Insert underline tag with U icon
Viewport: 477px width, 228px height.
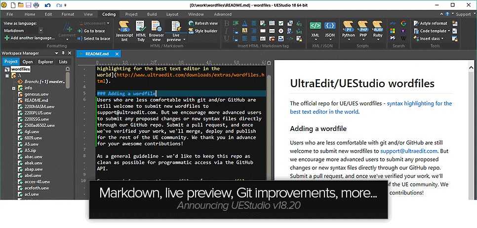pyautogui.click(x=227, y=38)
